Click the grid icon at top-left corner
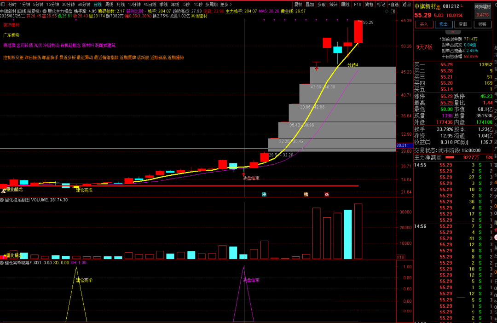Screen dimensions: 497x323 (4, 4)
